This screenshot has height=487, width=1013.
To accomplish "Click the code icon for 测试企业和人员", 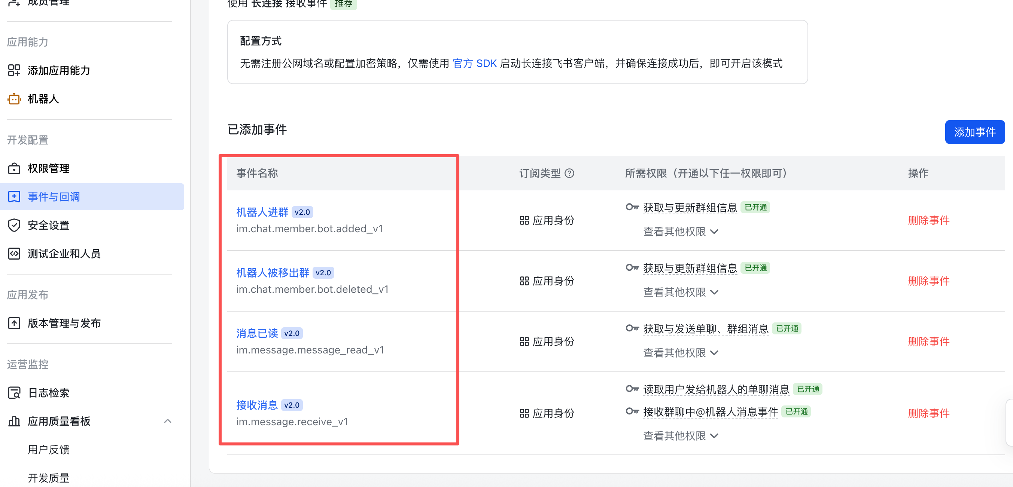I will [14, 254].
